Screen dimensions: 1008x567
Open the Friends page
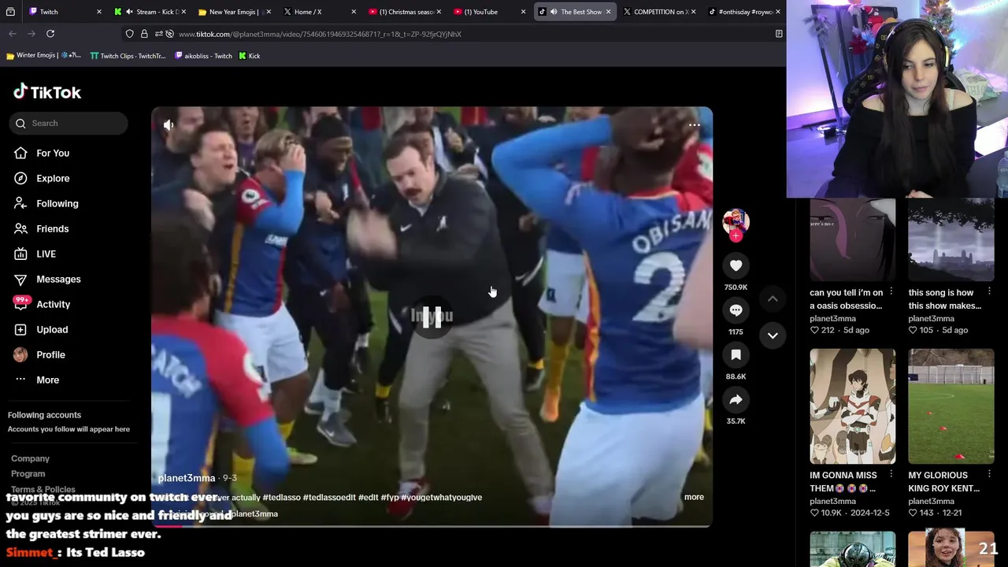[52, 228]
